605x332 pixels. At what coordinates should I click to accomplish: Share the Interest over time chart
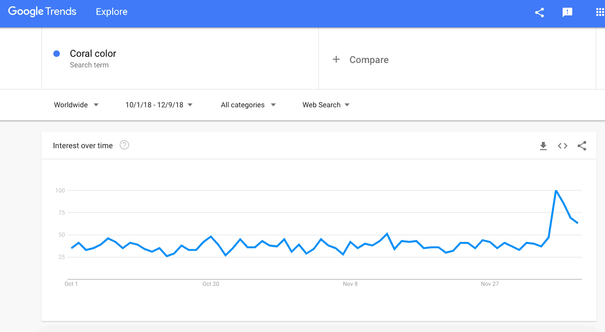pos(582,146)
